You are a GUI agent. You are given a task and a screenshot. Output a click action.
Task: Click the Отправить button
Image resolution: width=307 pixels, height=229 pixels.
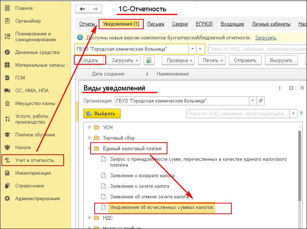245,61
